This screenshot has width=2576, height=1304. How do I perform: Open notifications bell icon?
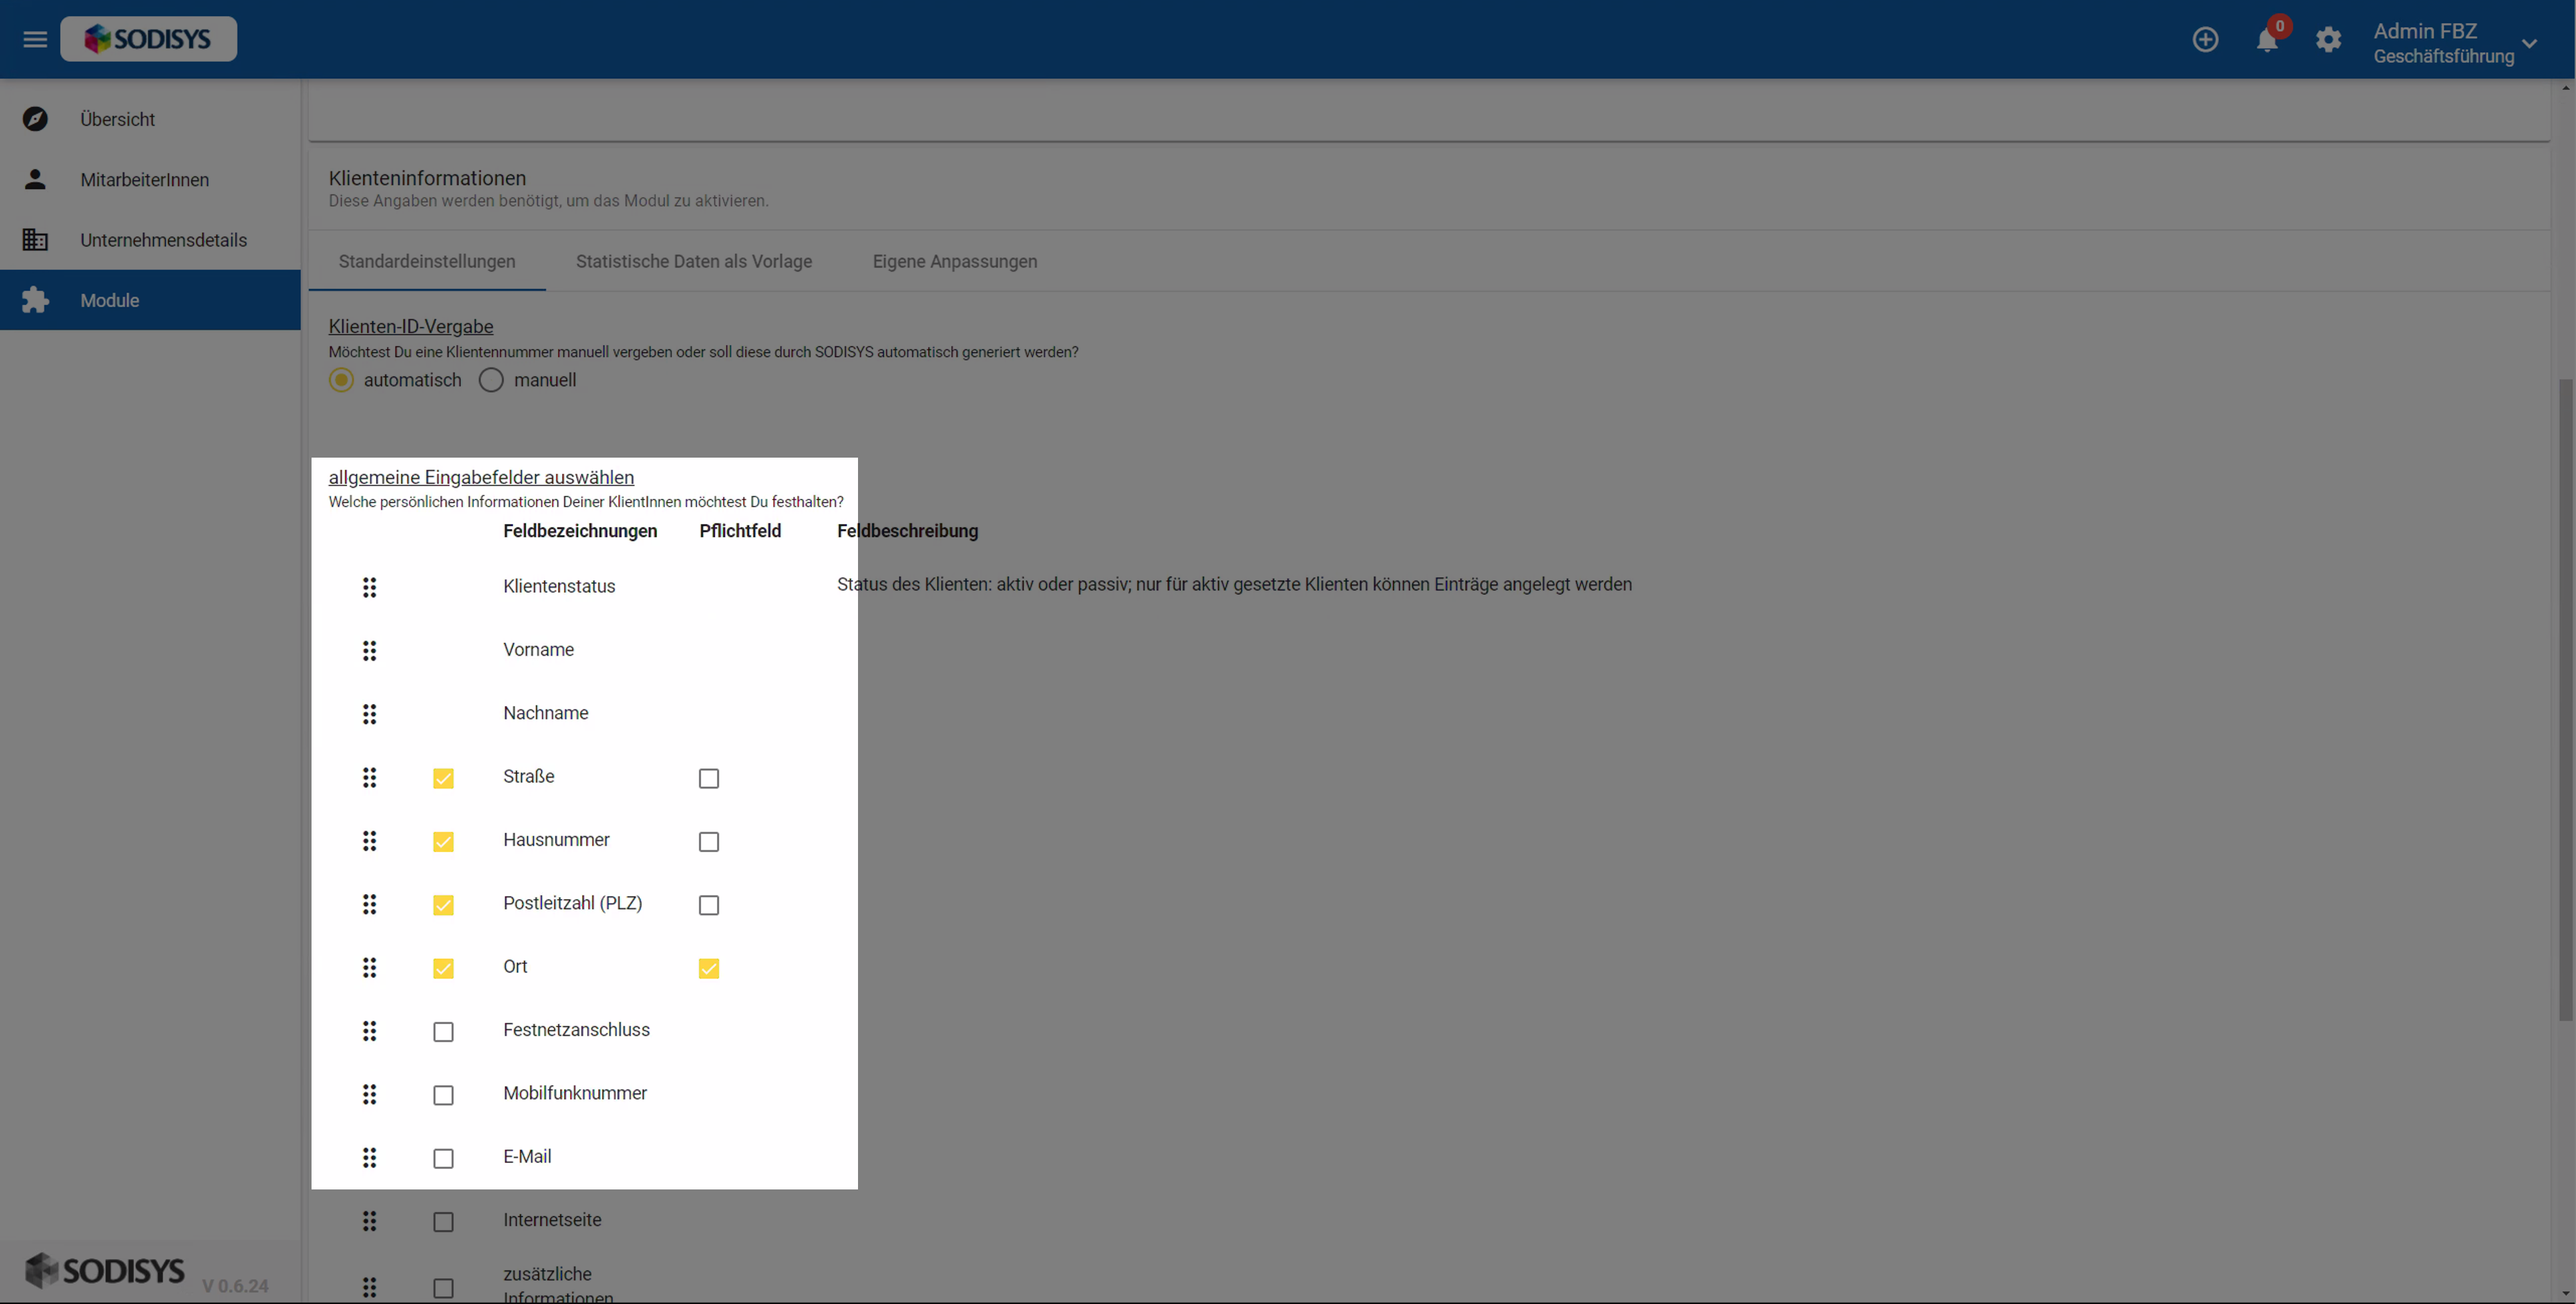coord(2267,40)
